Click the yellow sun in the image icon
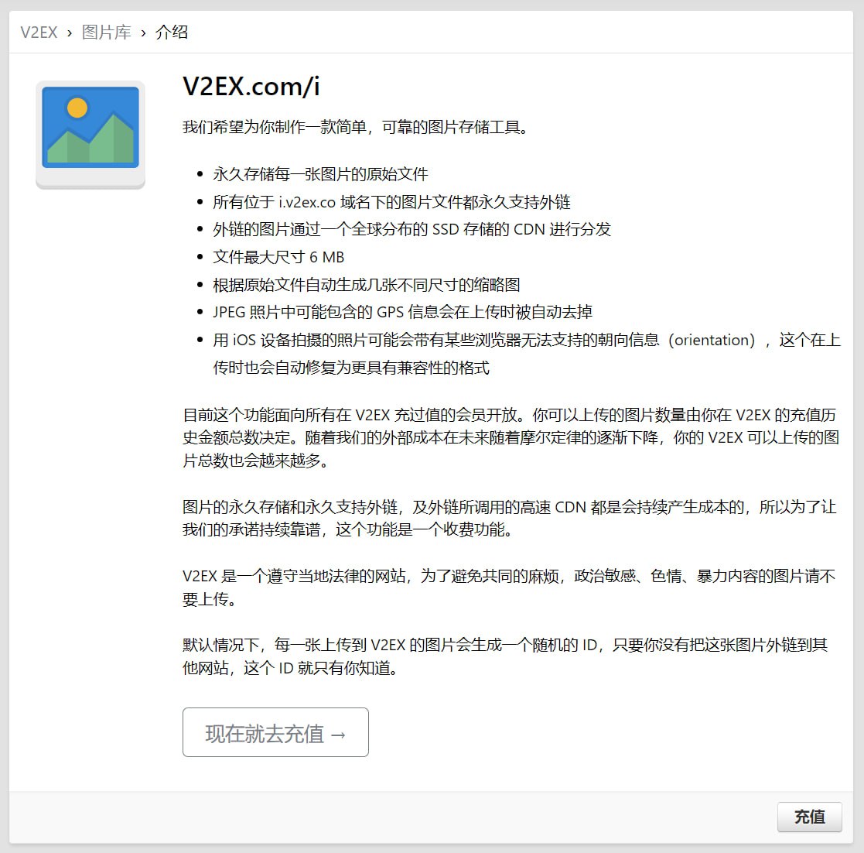864x853 pixels. (77, 108)
